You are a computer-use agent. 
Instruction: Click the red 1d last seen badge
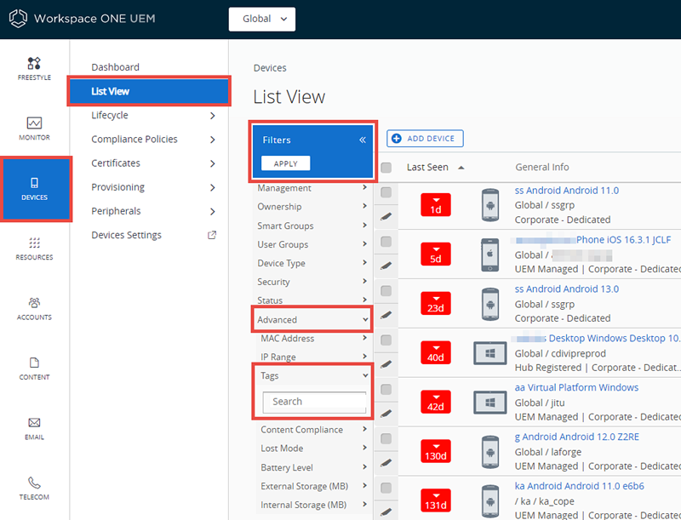click(x=436, y=205)
